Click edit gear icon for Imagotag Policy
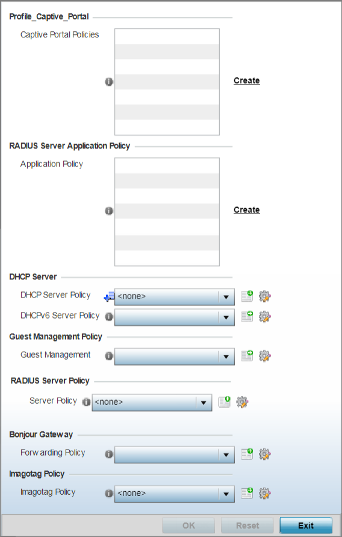342x537 pixels. [265, 494]
